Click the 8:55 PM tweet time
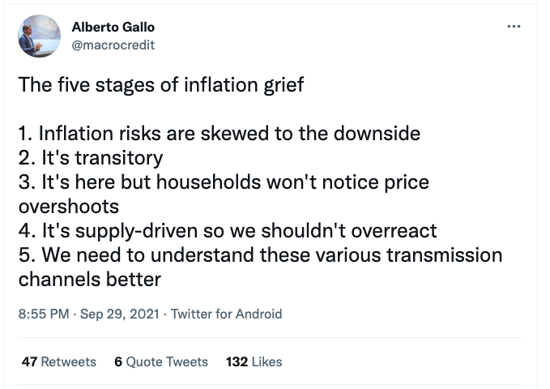 click(43, 314)
